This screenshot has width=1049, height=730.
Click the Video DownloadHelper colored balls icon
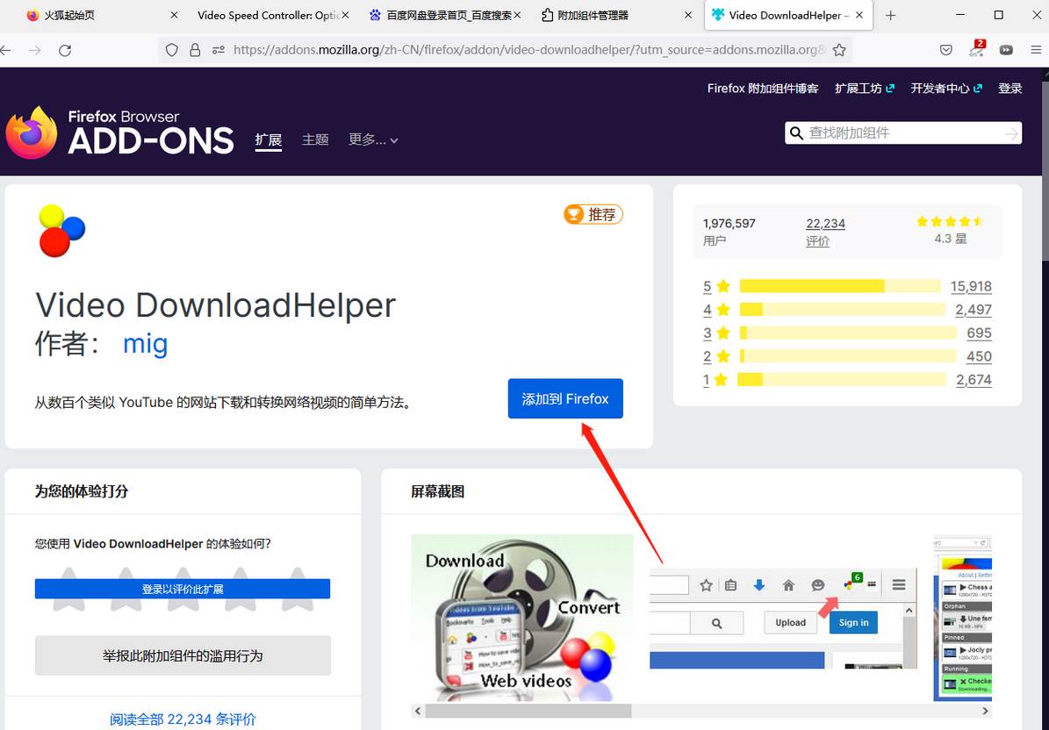pyautogui.click(x=61, y=231)
